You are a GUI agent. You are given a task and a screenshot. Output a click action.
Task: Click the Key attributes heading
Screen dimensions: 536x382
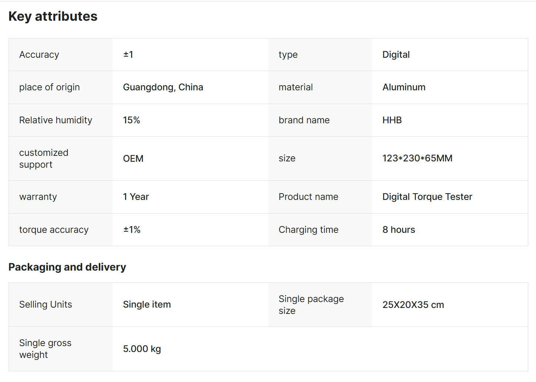[53, 16]
